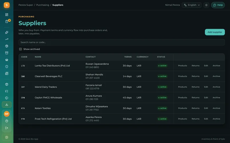Click the log out icon in sidebar

(7, 128)
